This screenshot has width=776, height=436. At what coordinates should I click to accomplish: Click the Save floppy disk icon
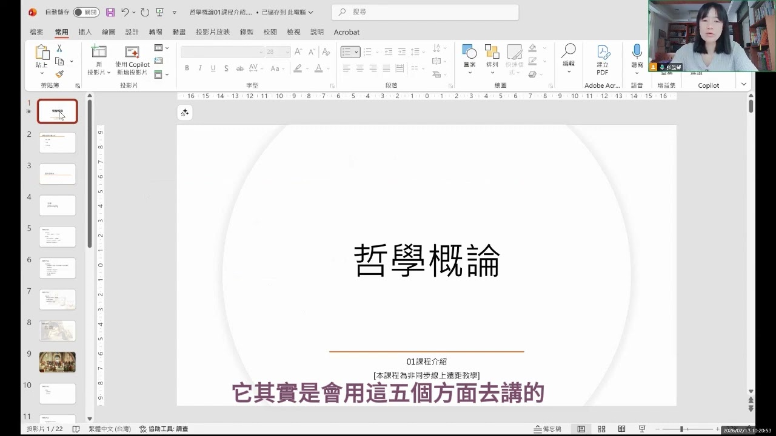[110, 12]
